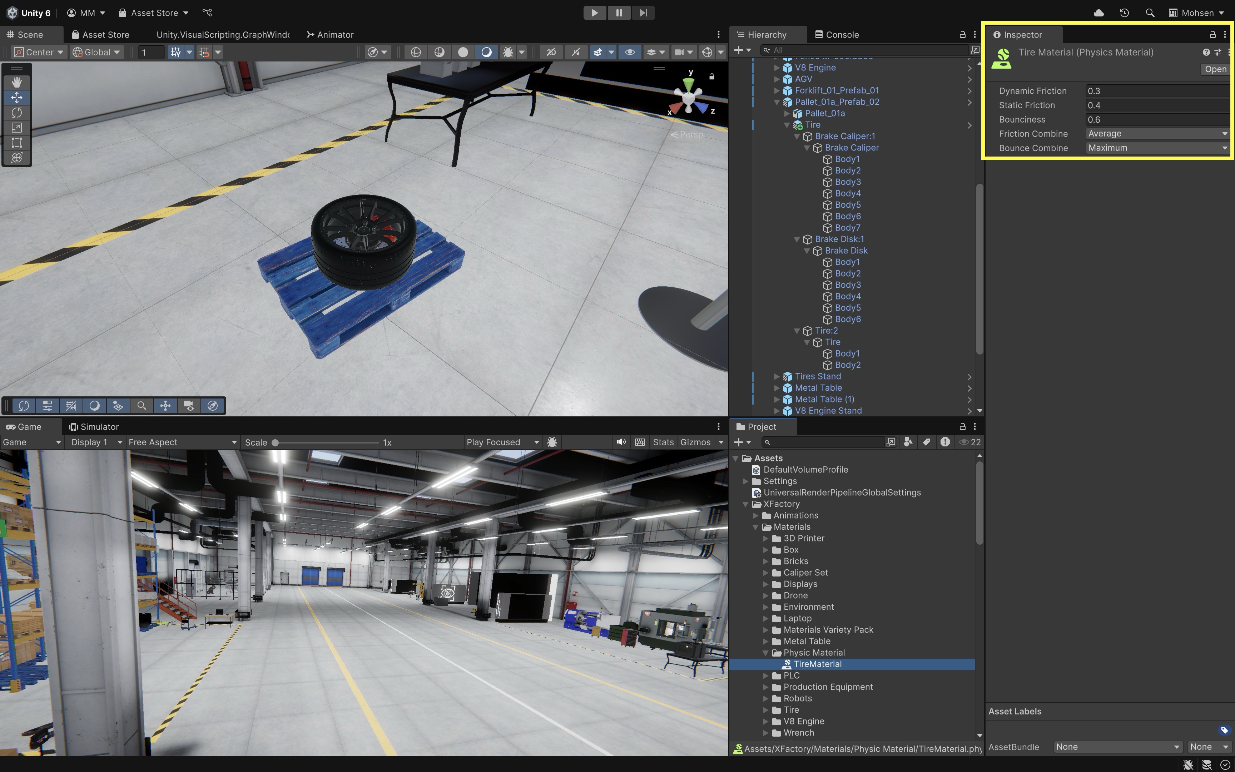The height and width of the screenshot is (772, 1235).
Task: Select the Rotate tool
Action: (16, 112)
